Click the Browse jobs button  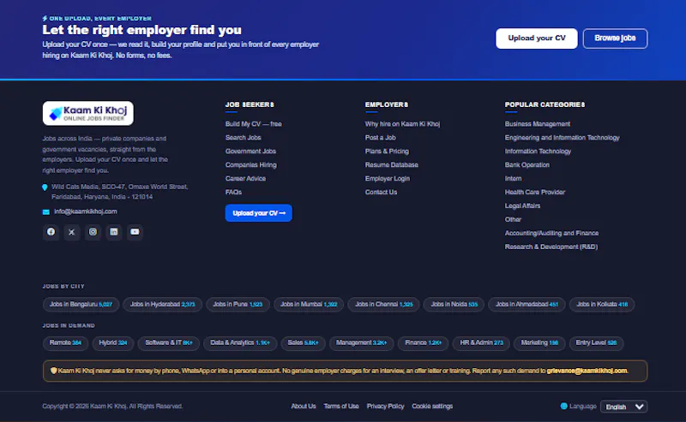click(x=615, y=39)
